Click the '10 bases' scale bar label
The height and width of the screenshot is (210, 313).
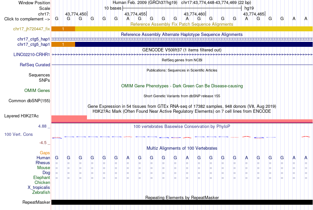(113, 8)
